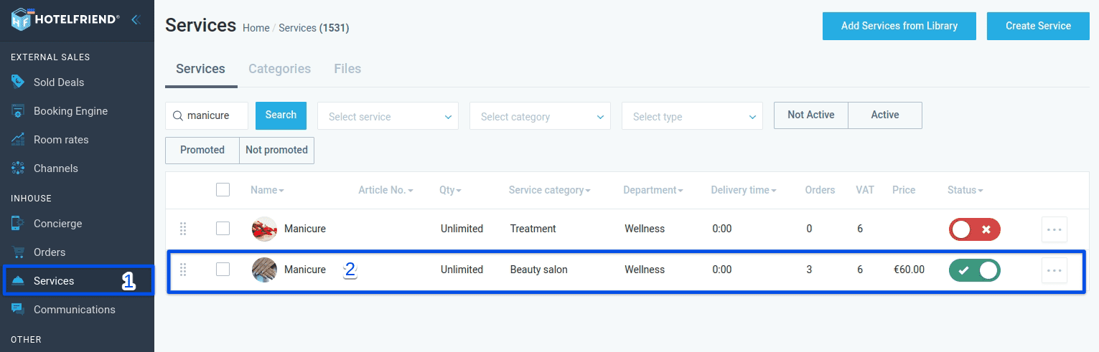The width and height of the screenshot is (1099, 352).
Task: Click the Sold Deals tag icon
Action: coord(19,82)
